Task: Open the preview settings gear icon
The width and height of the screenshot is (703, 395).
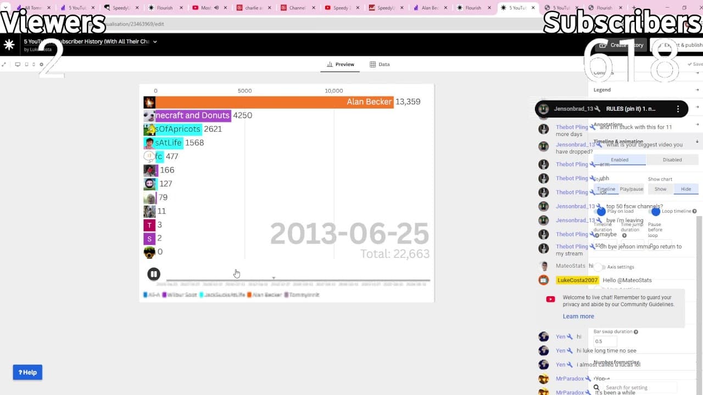Action: [x=41, y=64]
